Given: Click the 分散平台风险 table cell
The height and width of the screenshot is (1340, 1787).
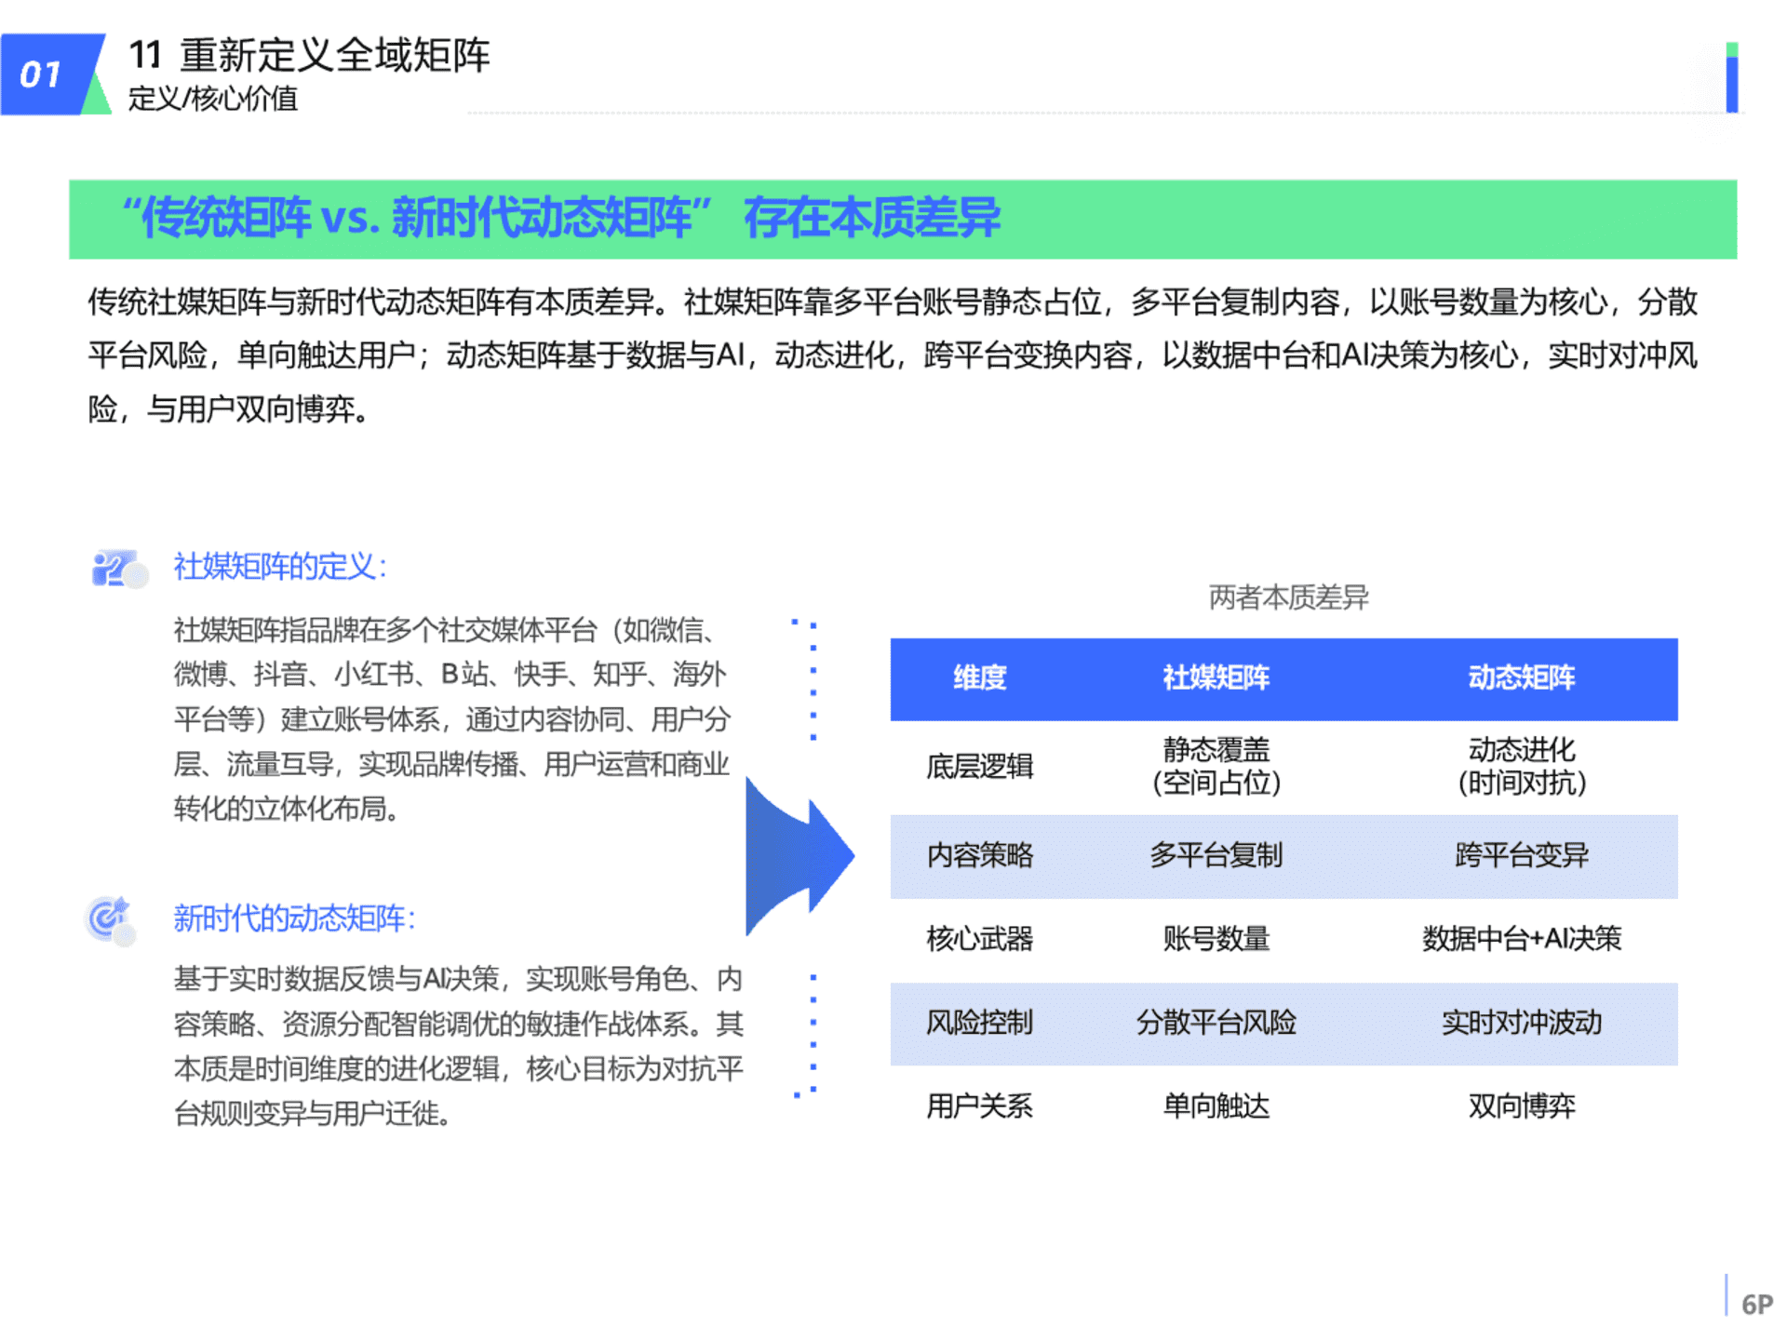Looking at the screenshot, I should pos(1216,1023).
